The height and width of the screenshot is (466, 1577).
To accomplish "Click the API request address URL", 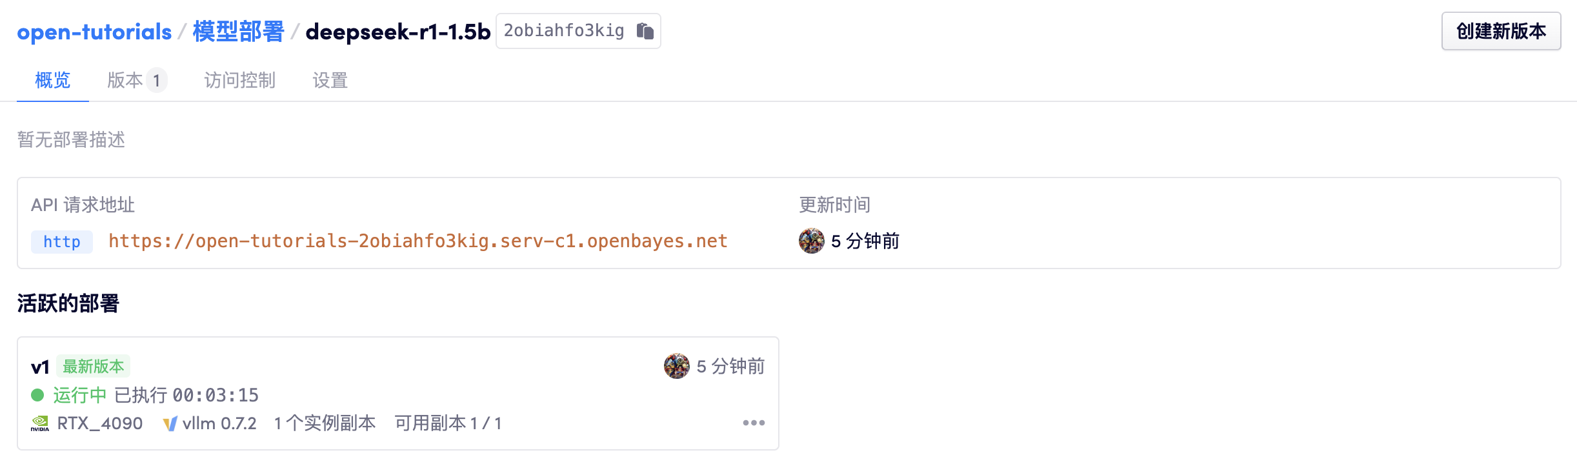I will pyautogui.click(x=417, y=241).
